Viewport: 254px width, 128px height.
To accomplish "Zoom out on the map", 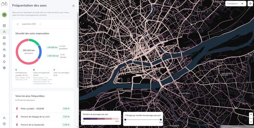I will 251,118.
